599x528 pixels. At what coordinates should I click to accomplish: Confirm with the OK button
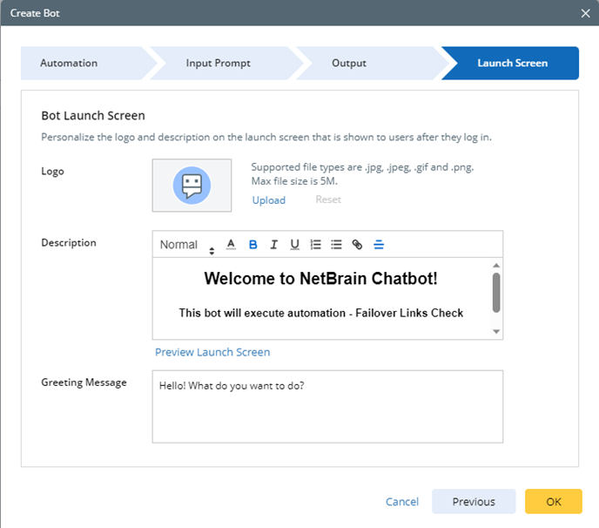pos(554,501)
